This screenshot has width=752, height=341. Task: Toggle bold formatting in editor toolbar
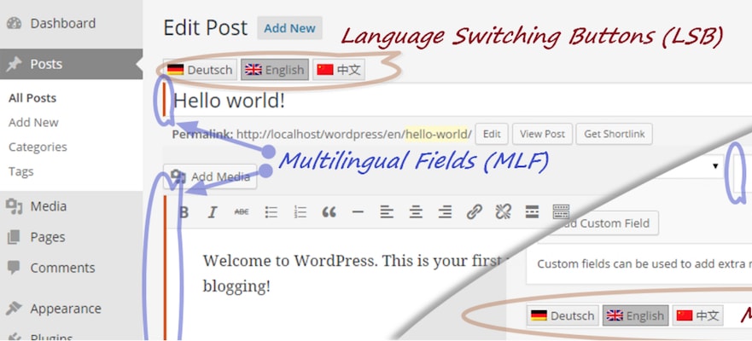coord(184,212)
